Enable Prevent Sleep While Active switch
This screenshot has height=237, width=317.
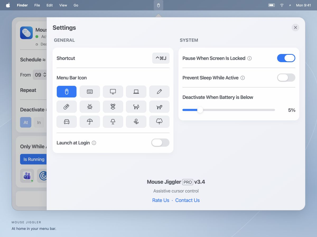click(x=286, y=78)
